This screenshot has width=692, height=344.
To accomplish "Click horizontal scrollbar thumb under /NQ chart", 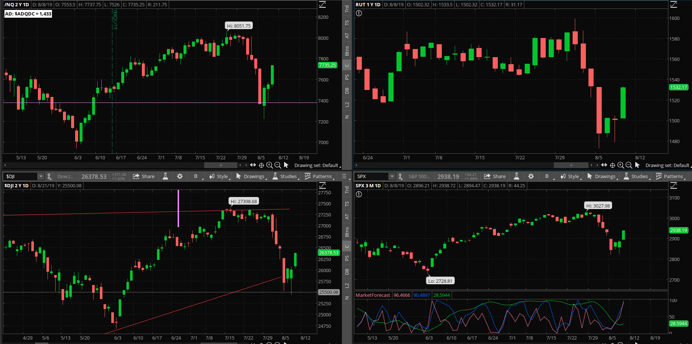I will (x=221, y=165).
